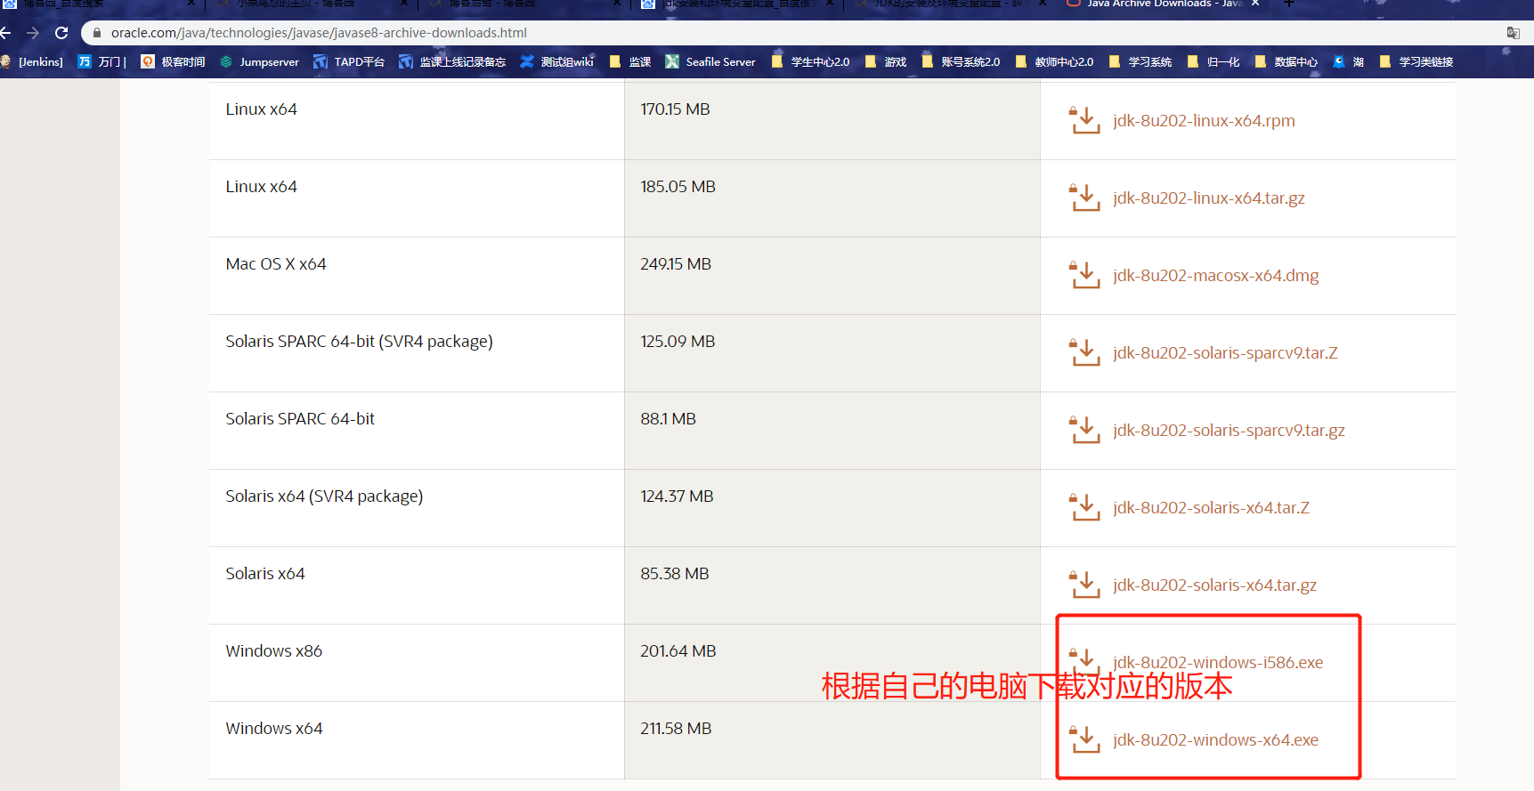Screen dimensions: 1534x791
Task: Click download icon for jdk-8u202-windows-x64.exe
Action: (1084, 739)
